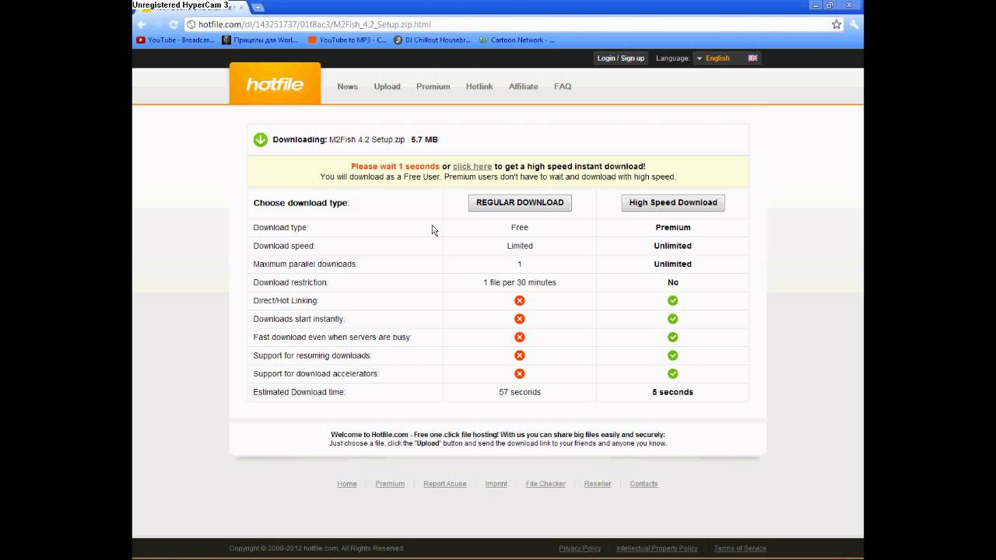Viewport: 996px width, 560px height.
Task: Close the current browser tab
Action: pyautogui.click(x=241, y=7)
